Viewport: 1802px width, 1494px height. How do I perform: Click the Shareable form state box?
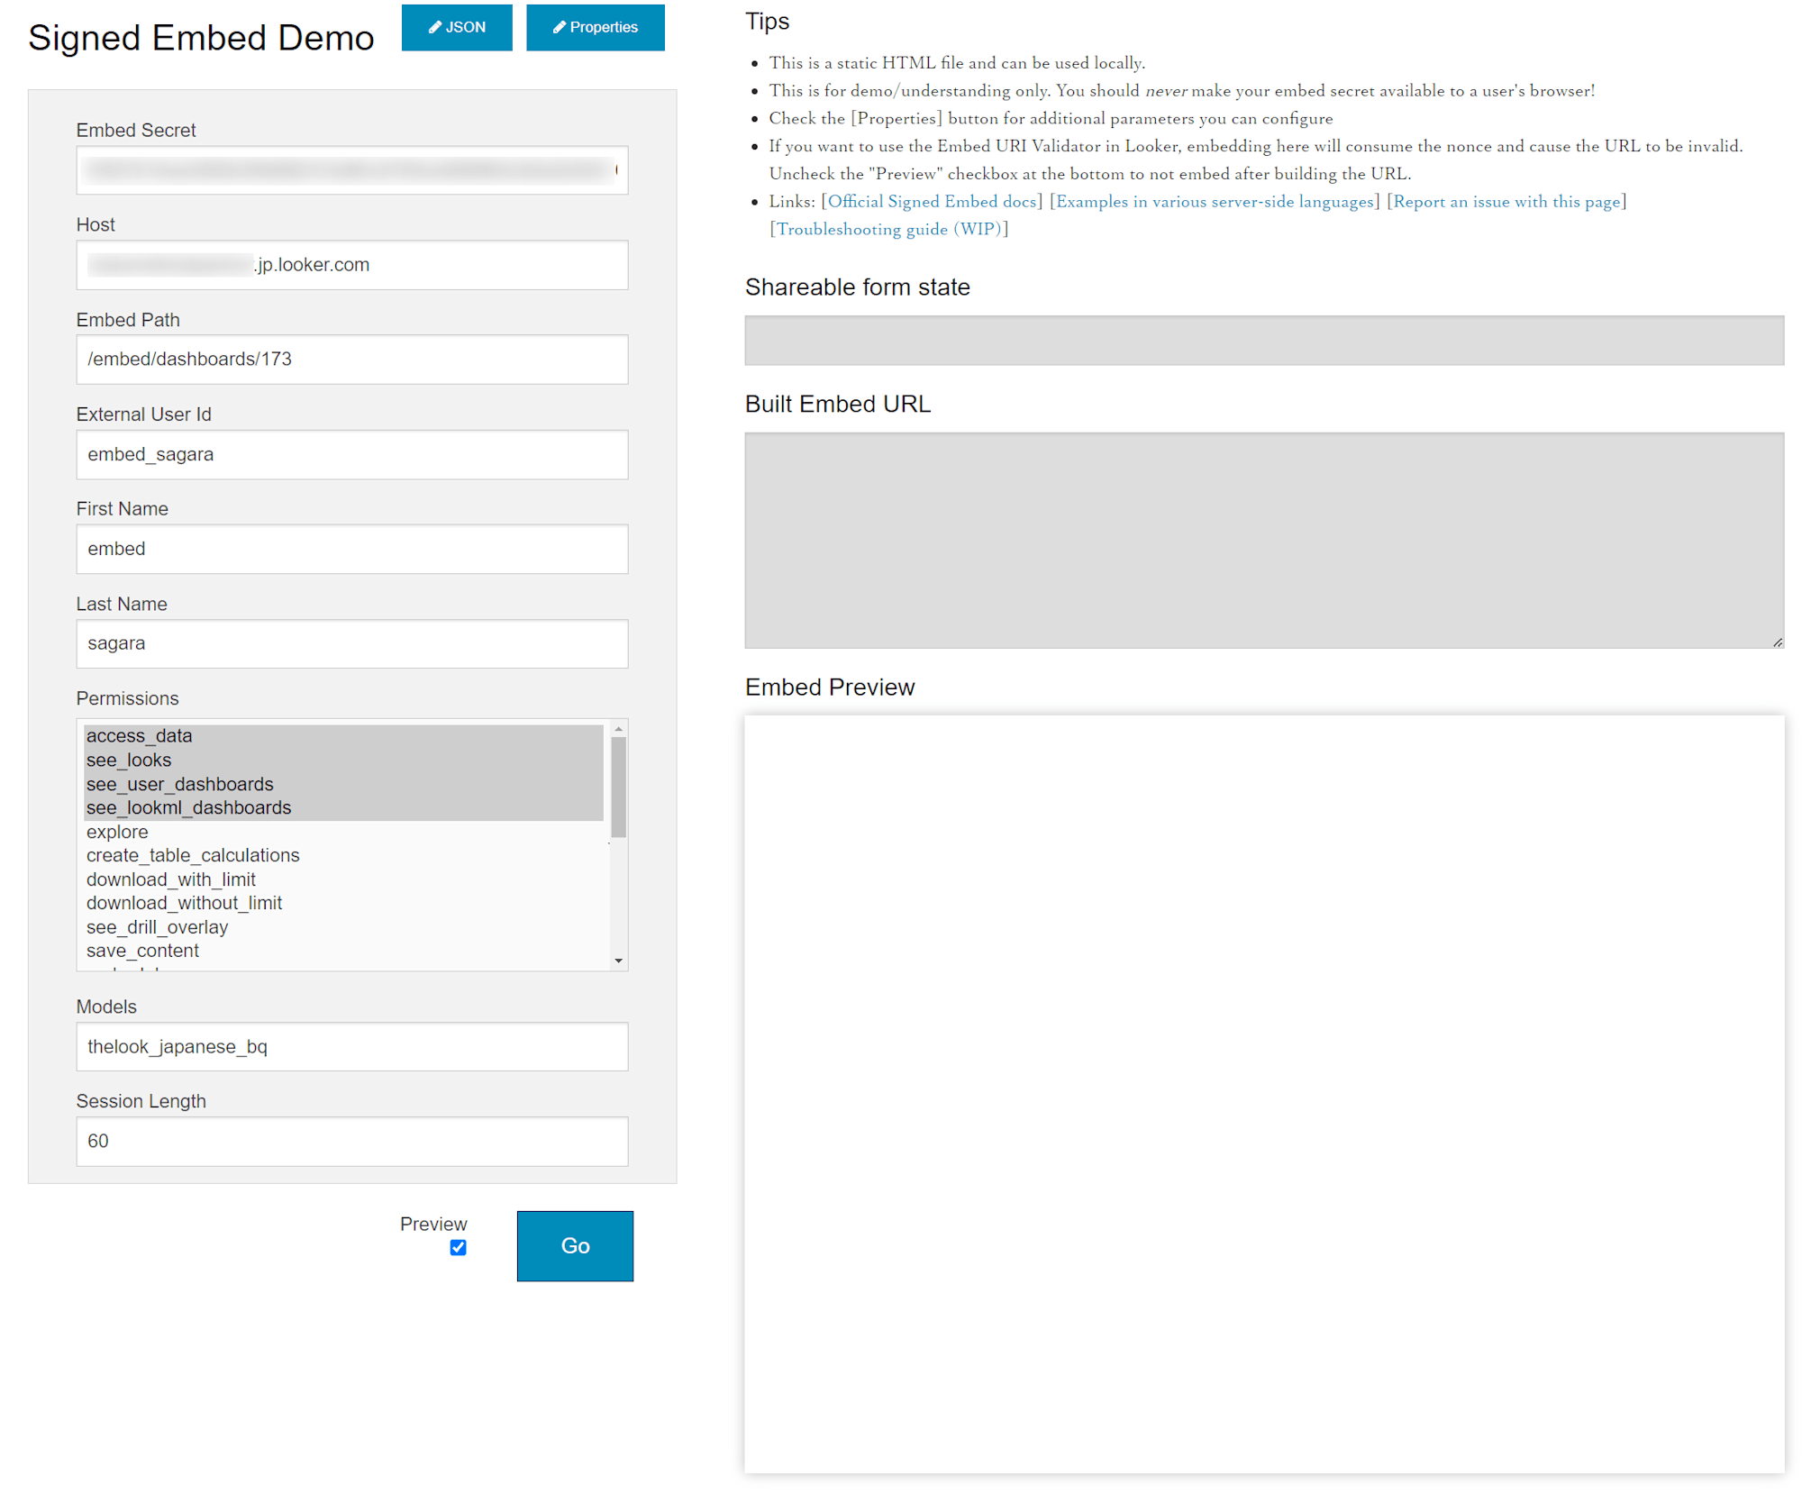(x=1264, y=340)
